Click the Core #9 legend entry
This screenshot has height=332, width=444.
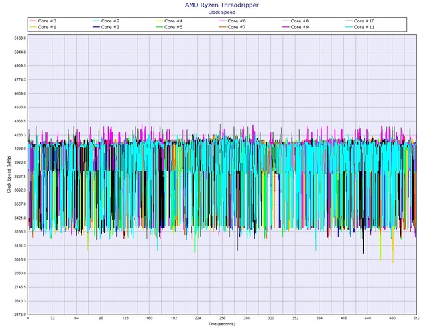point(296,27)
